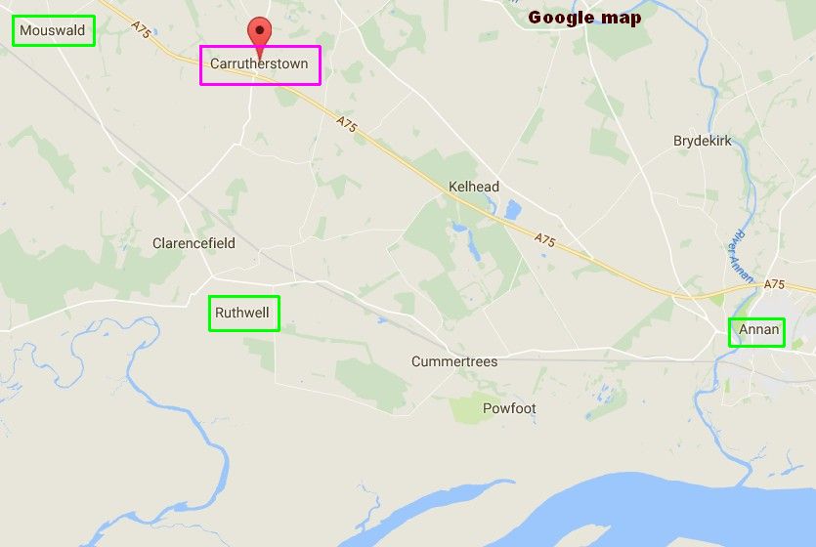Select the Ruthwell village label

tap(242, 313)
